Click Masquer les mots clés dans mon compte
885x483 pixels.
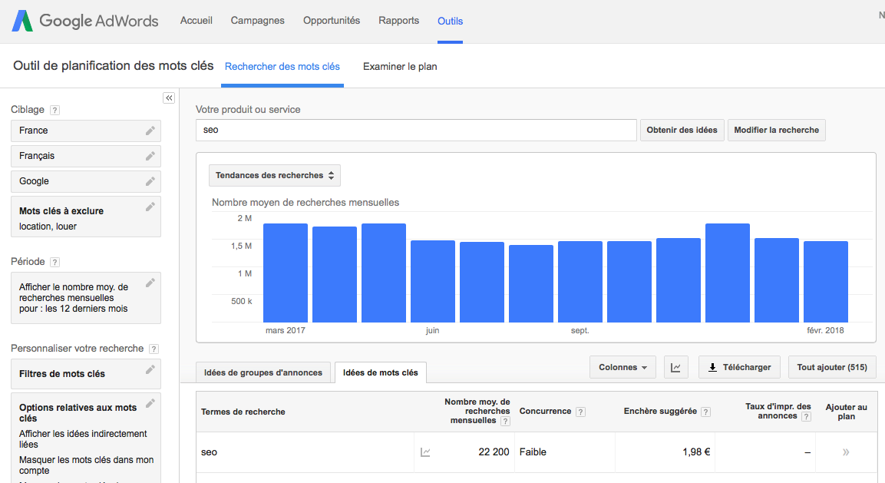coord(87,465)
